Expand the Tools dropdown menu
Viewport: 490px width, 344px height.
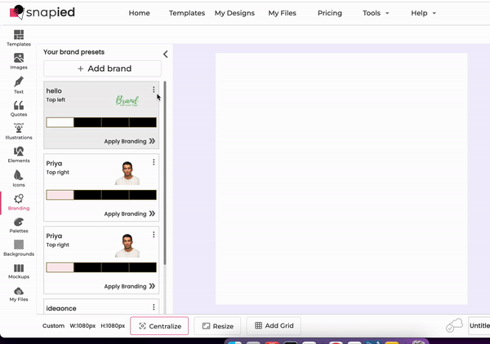[x=376, y=13]
